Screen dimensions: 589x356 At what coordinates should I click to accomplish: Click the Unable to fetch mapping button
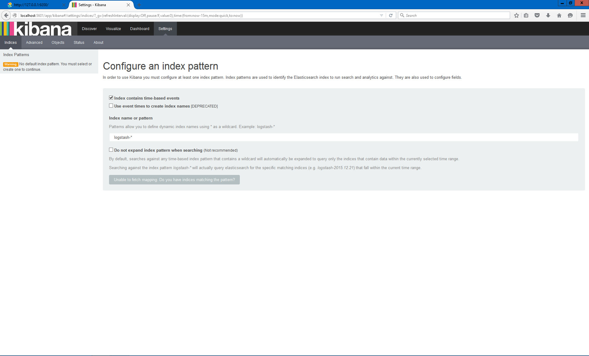174,180
